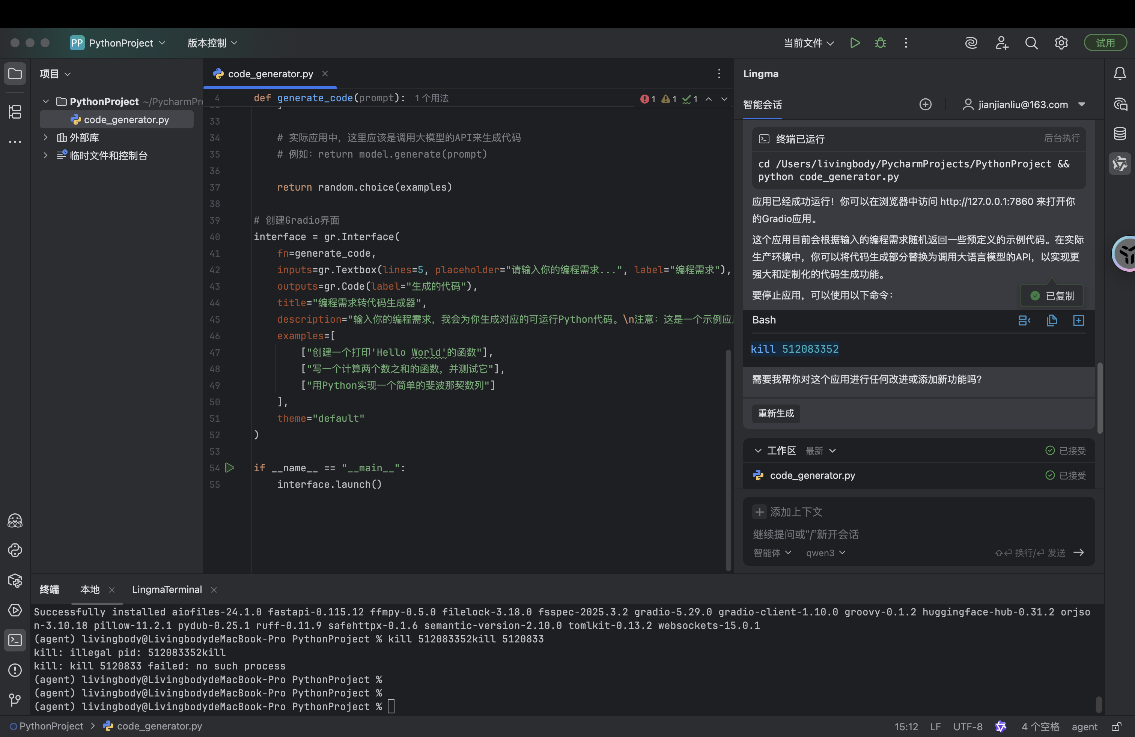Expand the 外部库 tree node
The width and height of the screenshot is (1135, 737).
(x=45, y=137)
